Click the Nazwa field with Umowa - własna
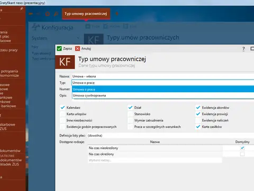The height and width of the screenshot is (191, 254). click(x=163, y=76)
